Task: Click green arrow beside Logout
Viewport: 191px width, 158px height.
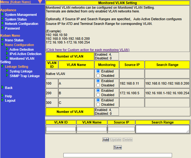Action: [x=2, y=100]
